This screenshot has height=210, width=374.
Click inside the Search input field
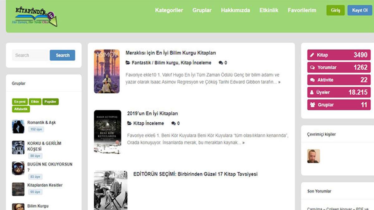tap(30, 55)
